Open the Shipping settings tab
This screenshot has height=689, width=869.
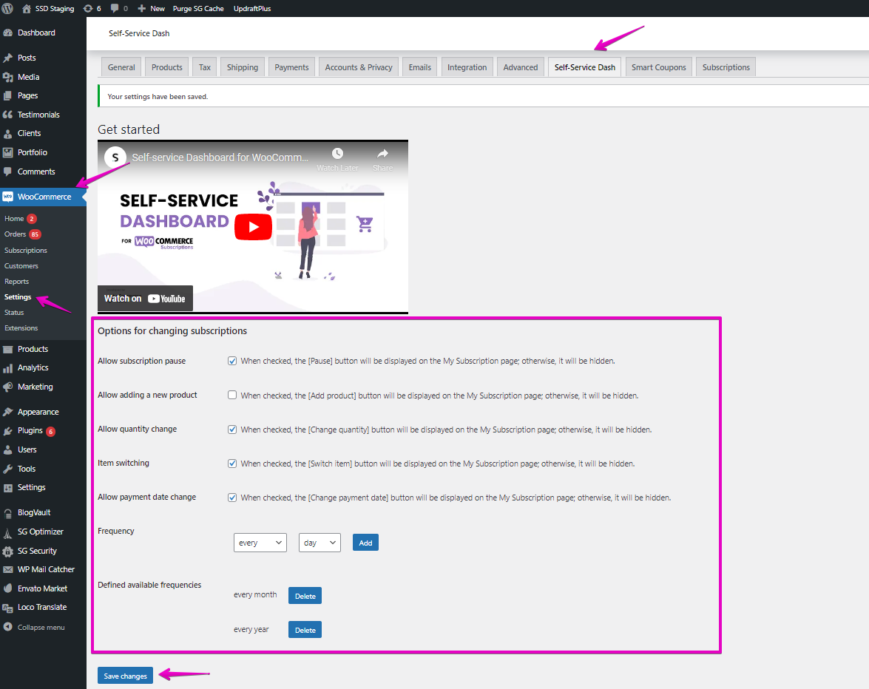click(242, 67)
